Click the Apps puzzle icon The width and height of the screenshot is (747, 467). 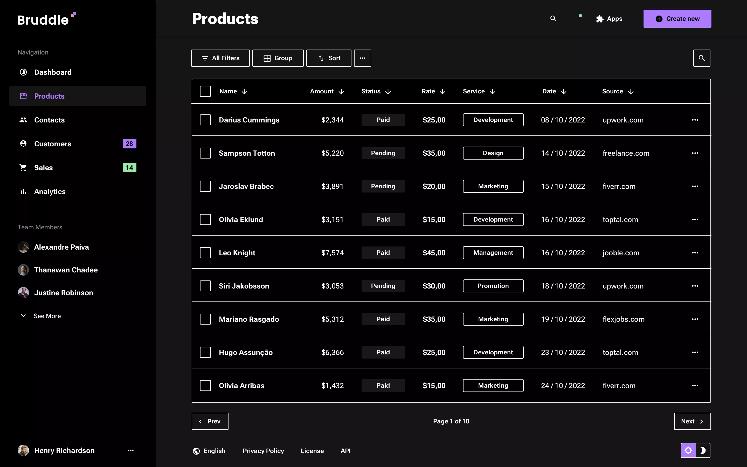(599, 18)
